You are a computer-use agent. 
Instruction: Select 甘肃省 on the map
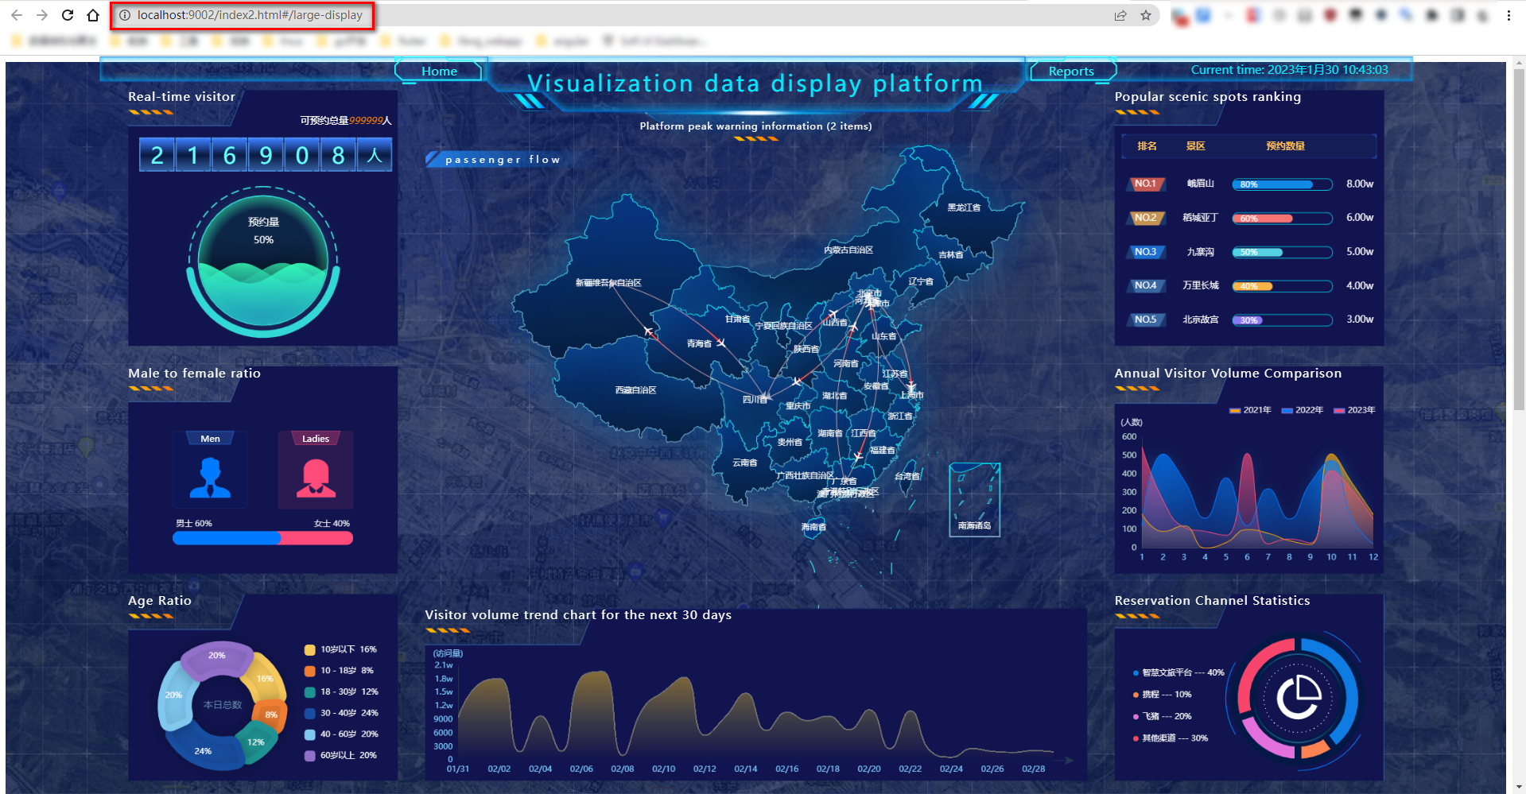(737, 320)
